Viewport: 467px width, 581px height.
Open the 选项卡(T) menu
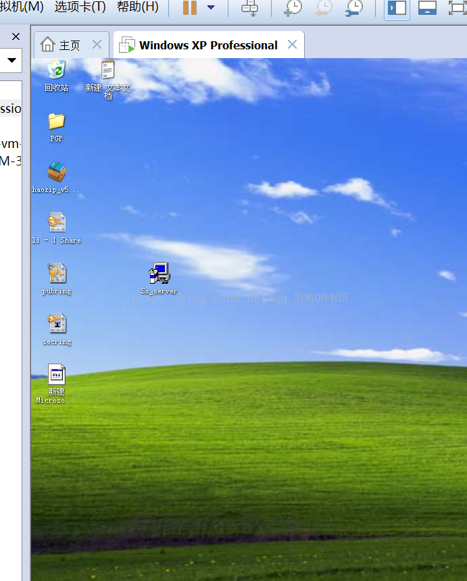click(x=80, y=7)
